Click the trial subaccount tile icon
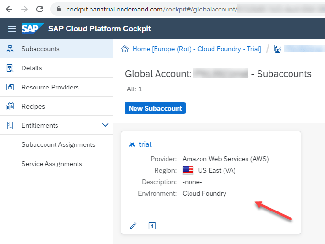Image resolution: width=325 pixels, height=244 pixels. 132,144
